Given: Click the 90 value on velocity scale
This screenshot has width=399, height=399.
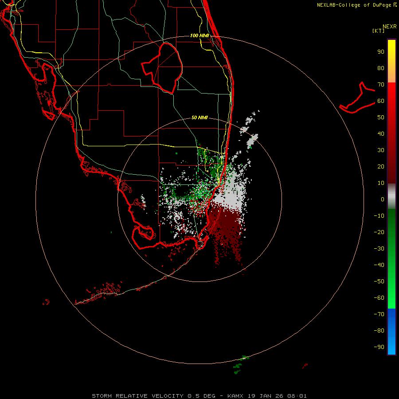Looking at the screenshot, I should (x=381, y=52).
